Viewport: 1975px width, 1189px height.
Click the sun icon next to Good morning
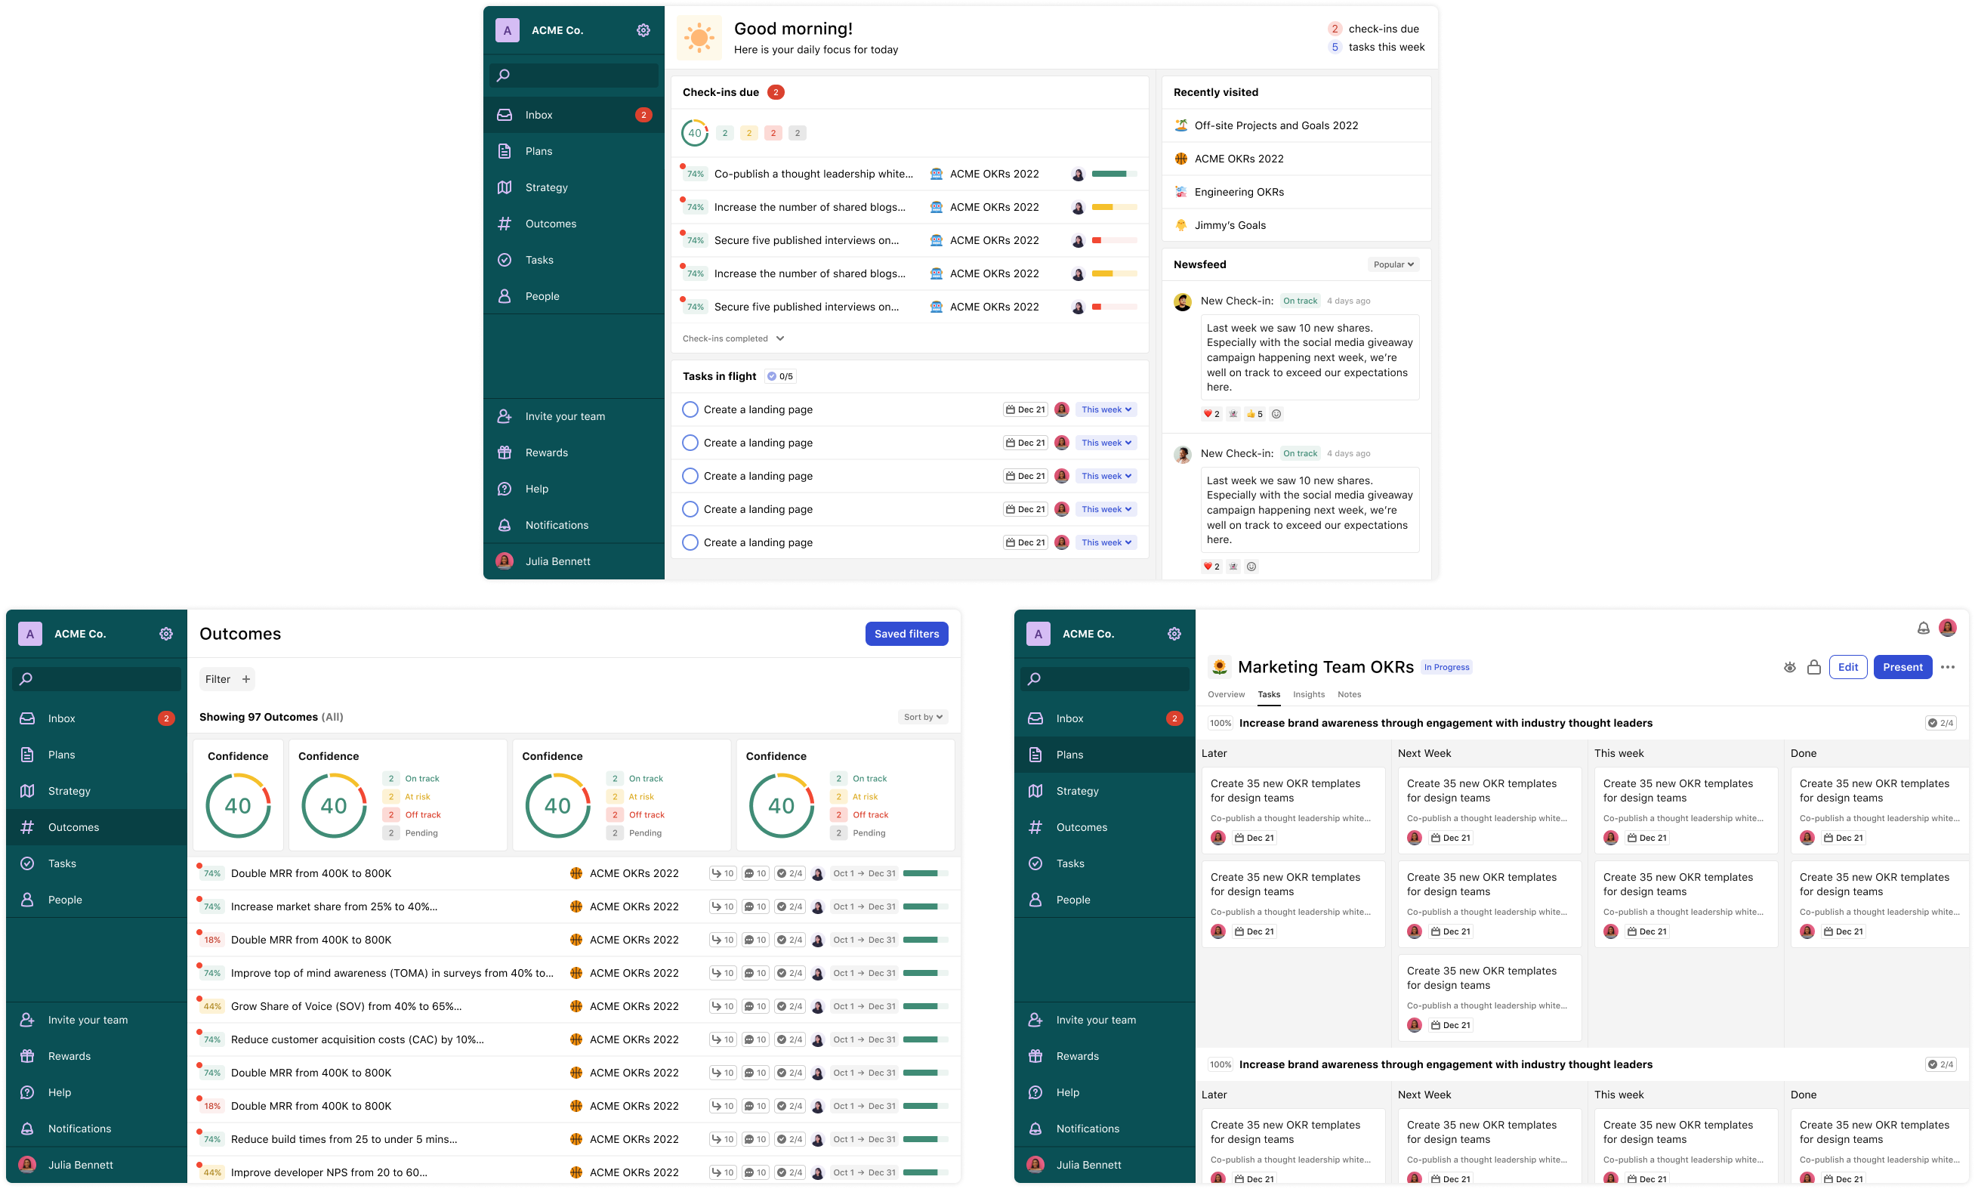tap(699, 38)
